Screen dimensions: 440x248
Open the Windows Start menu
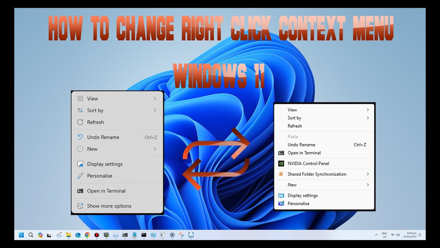click(x=21, y=235)
